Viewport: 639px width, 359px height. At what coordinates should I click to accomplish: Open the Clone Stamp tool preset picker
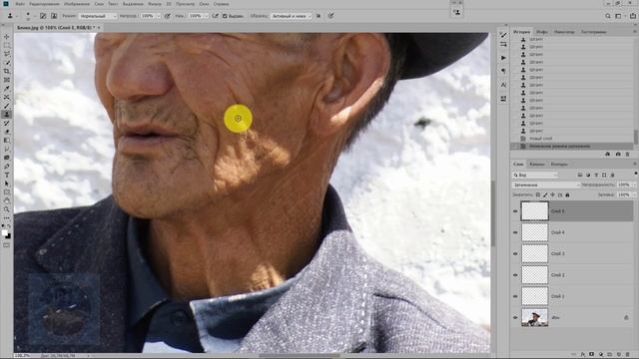coord(12,16)
